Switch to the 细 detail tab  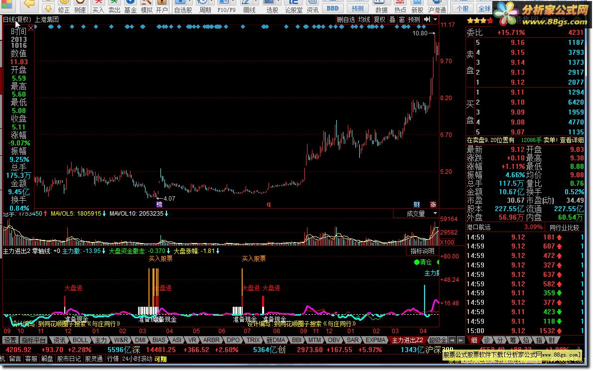[474, 341]
